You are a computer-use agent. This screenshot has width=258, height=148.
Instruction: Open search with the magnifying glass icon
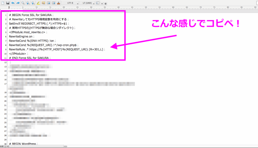click(x=23, y=3)
